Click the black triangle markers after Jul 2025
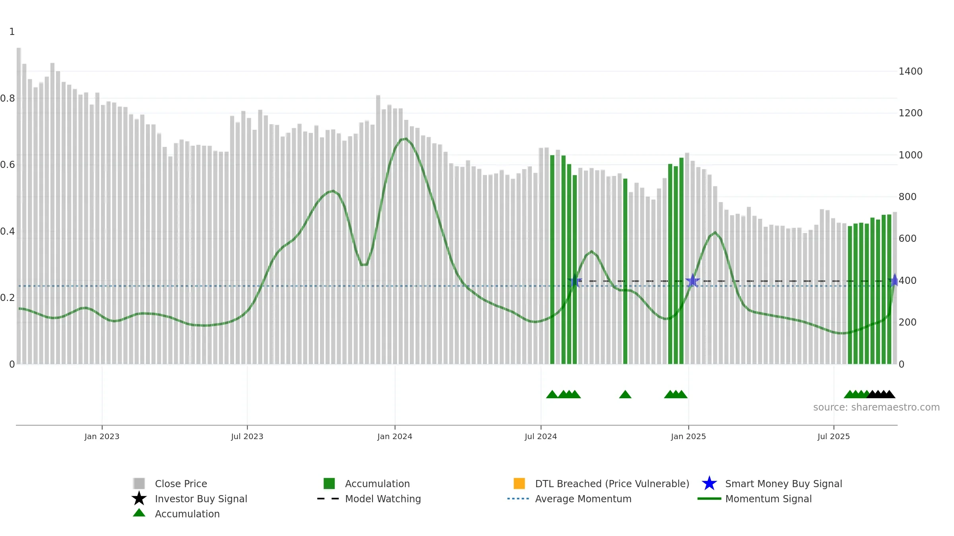The height and width of the screenshot is (536, 954). [x=881, y=394]
